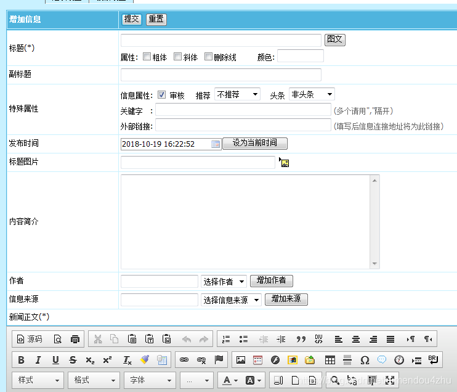Create a DIV container
The image size is (457, 392).
(x=318, y=339)
